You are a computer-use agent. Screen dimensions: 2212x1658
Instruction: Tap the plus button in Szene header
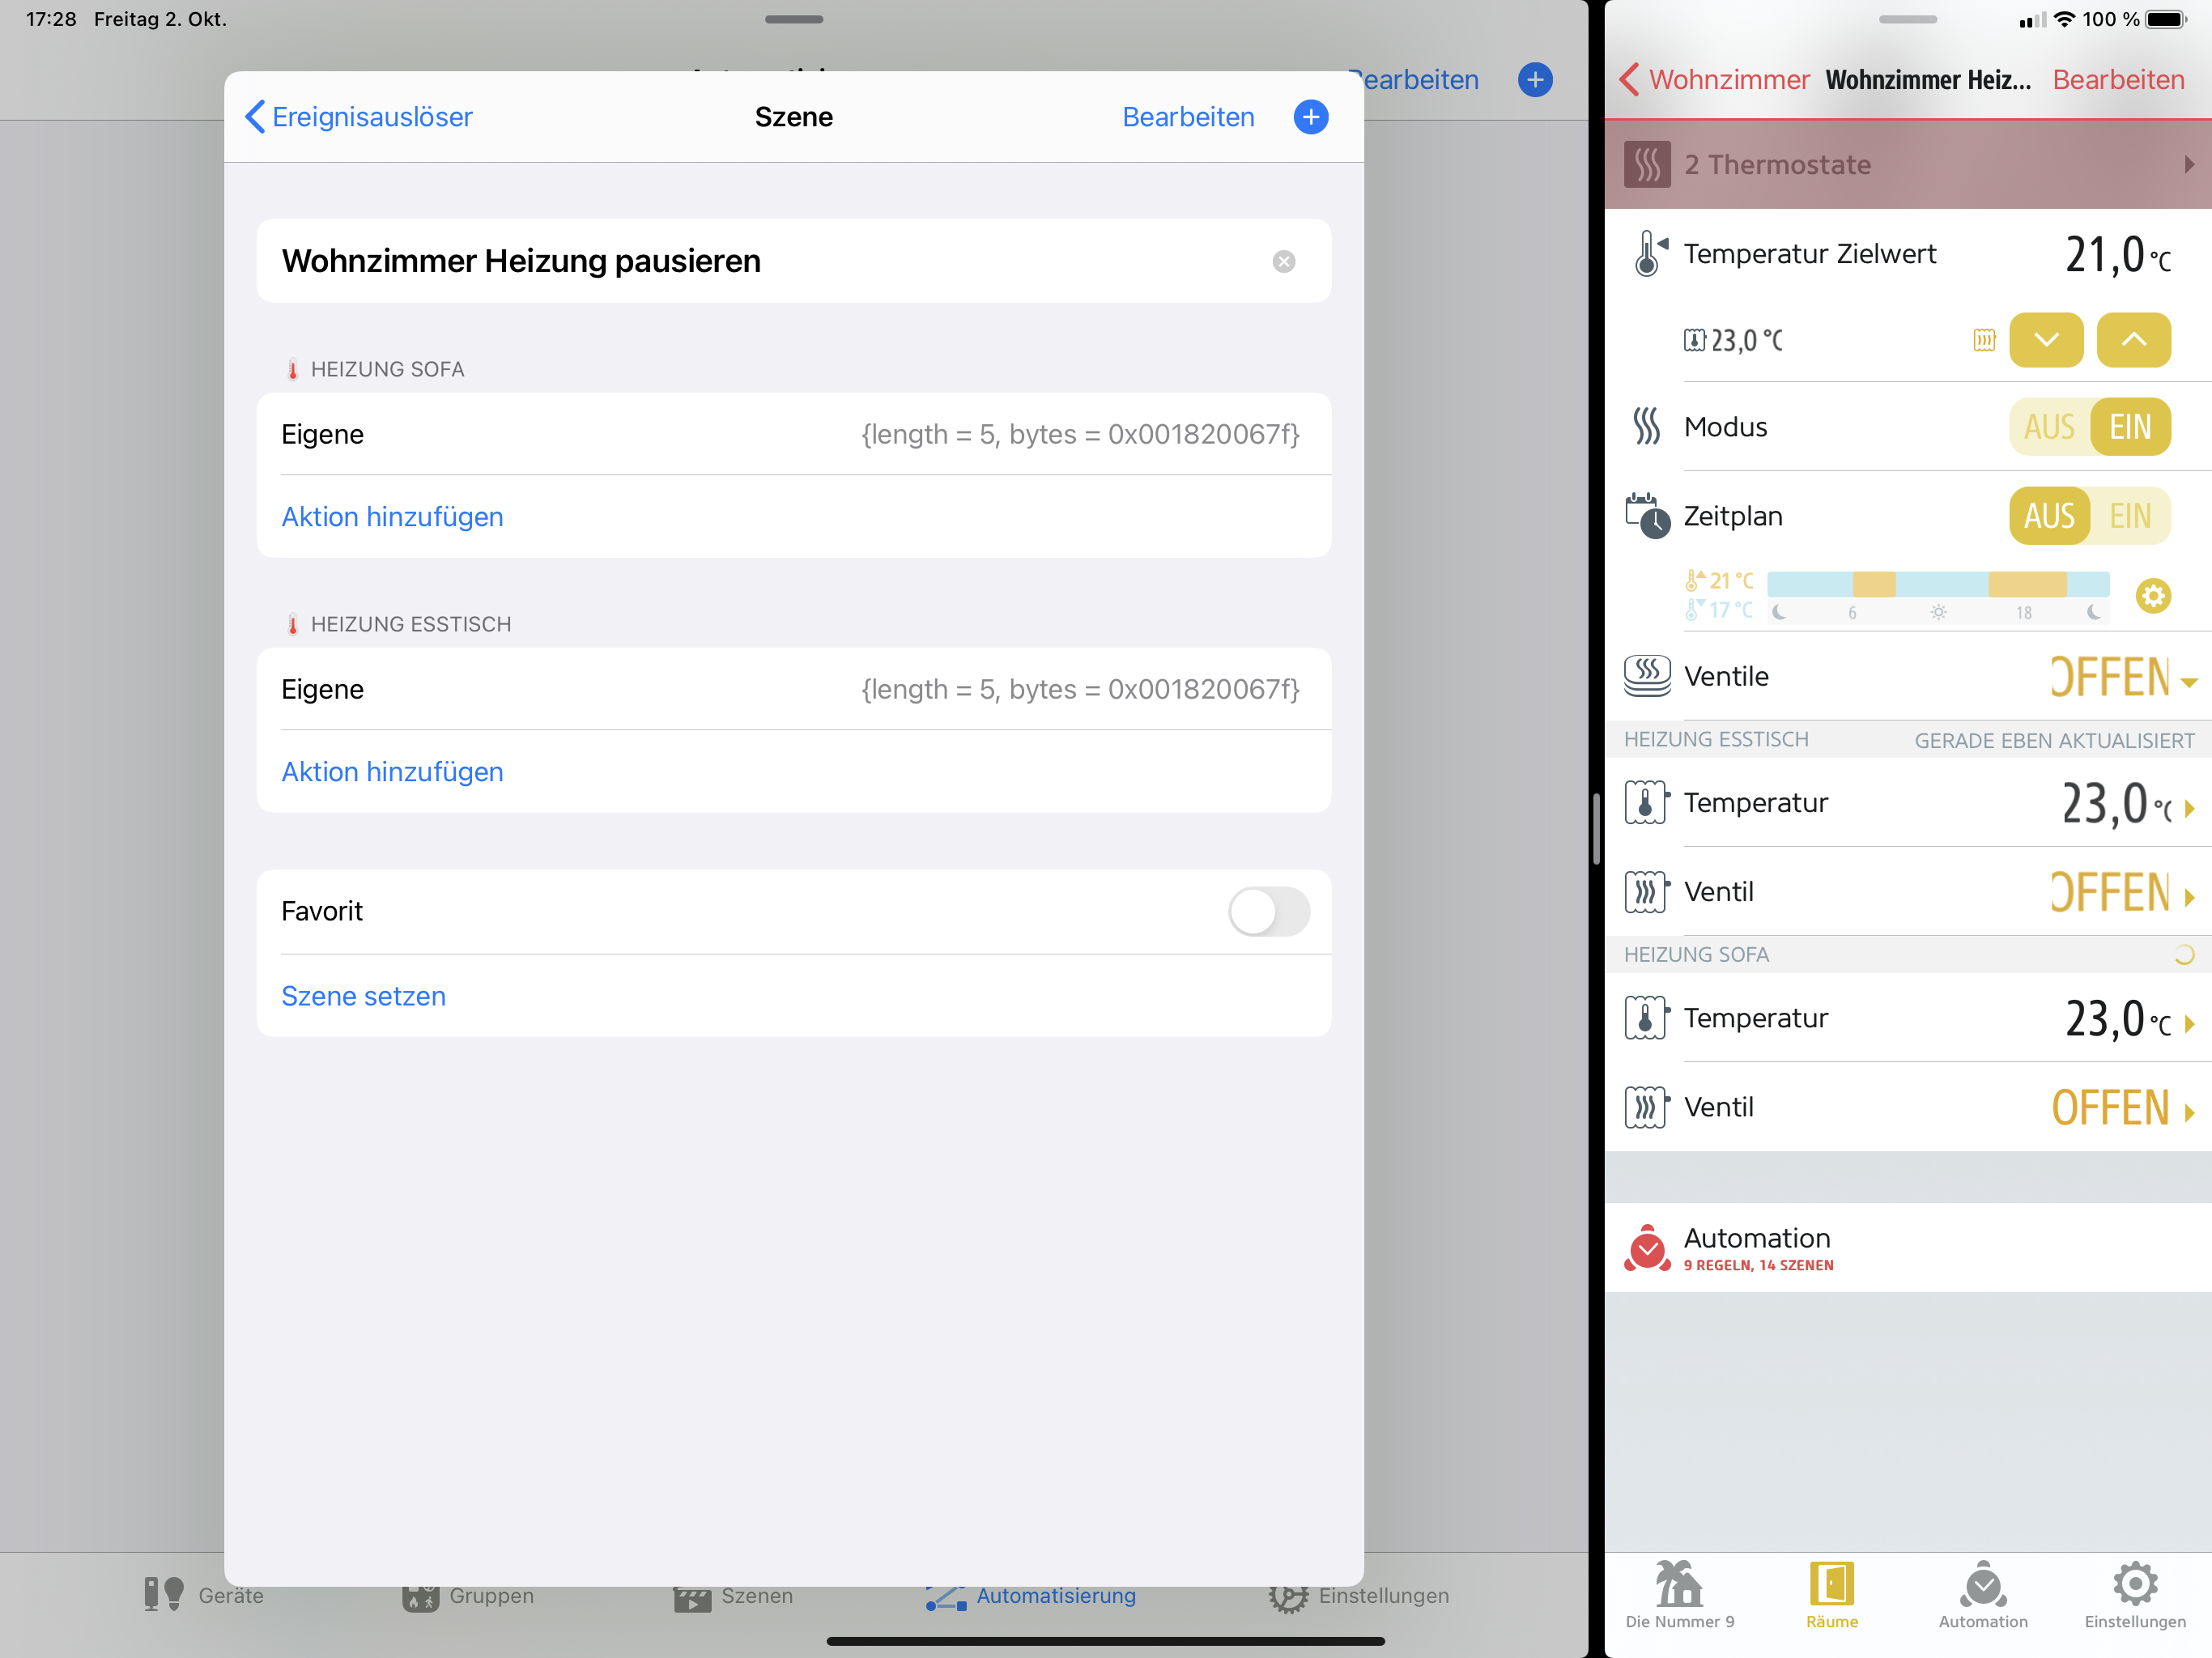pos(1310,117)
